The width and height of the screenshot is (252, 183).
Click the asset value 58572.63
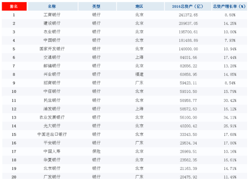[188, 109]
